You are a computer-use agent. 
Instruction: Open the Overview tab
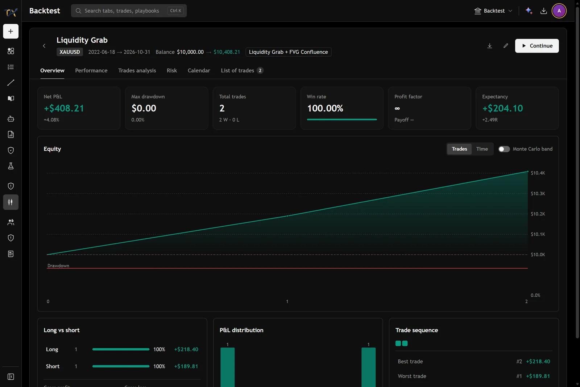[52, 70]
